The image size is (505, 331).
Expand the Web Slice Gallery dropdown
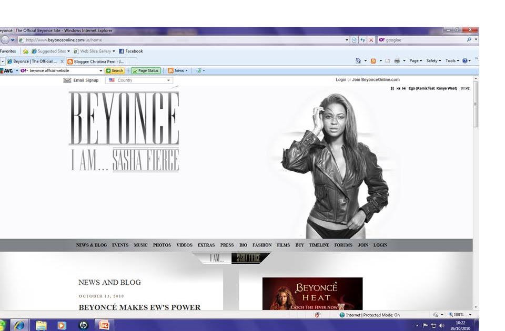click(x=114, y=51)
